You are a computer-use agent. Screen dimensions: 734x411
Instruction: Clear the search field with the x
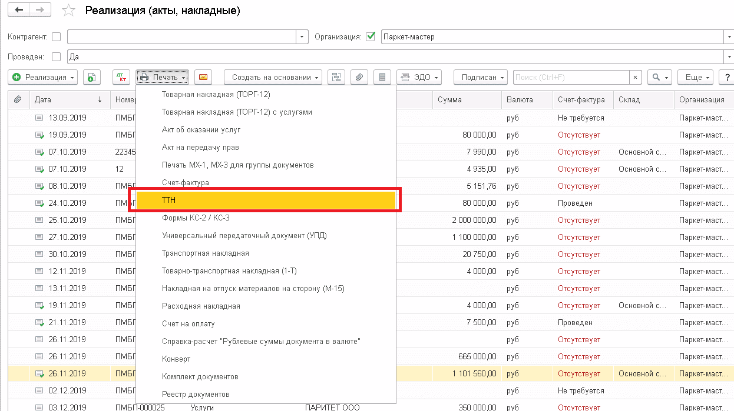(635, 77)
